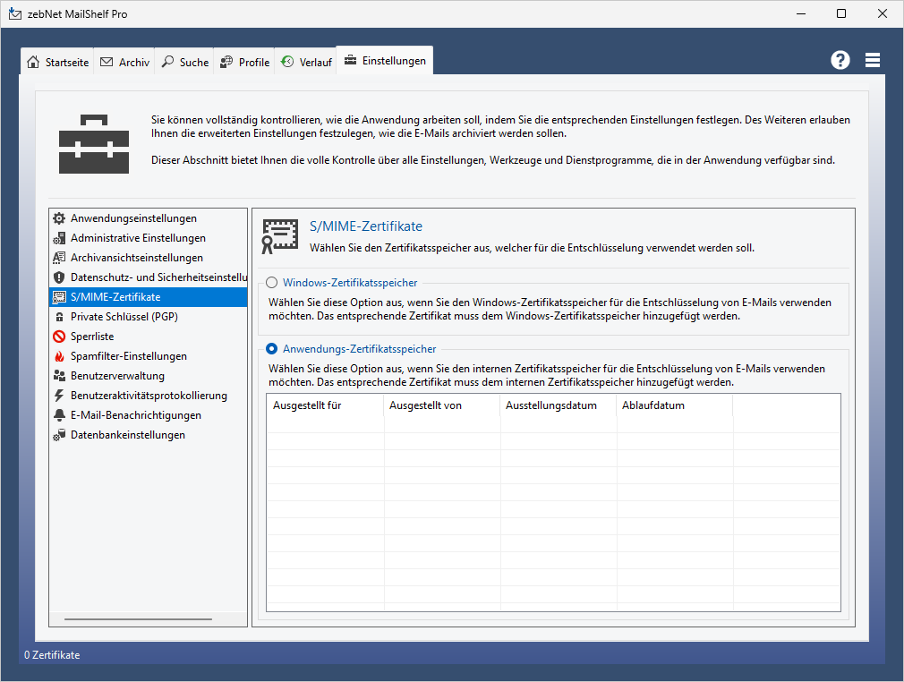904x682 pixels.
Task: Go to the Suche tab
Action: 185,63
